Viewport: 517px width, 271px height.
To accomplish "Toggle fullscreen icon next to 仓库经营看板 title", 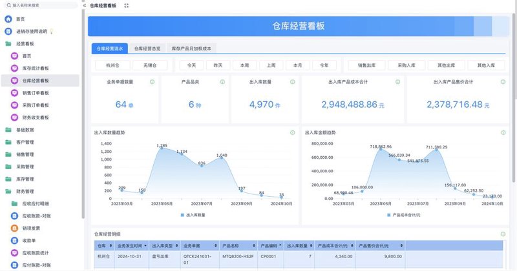I will [126, 6].
